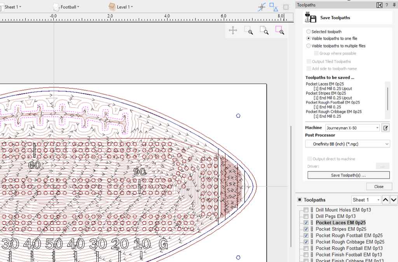Click tool icon beside Drill Pegs EM 0p13
This screenshot has width=398, height=262.
click(312, 216)
